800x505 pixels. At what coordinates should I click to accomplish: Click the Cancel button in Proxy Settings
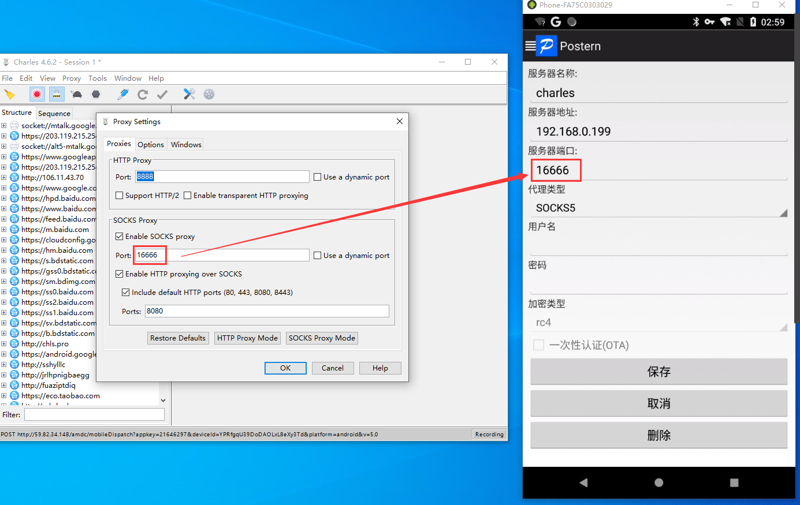click(x=333, y=368)
